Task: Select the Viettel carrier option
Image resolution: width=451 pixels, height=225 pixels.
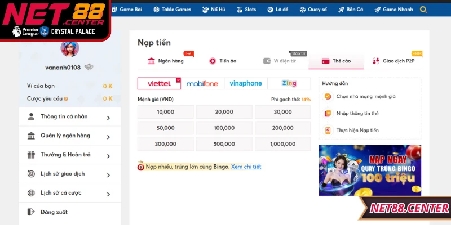Action: click(x=160, y=83)
